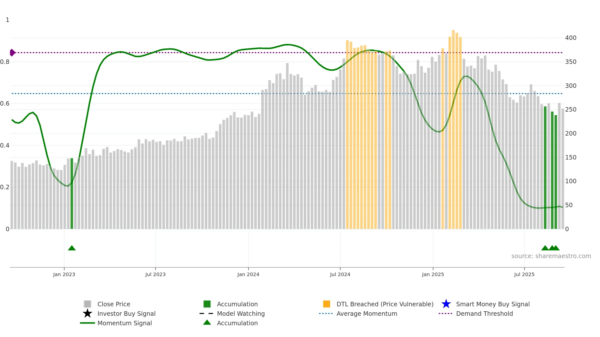The height and width of the screenshot is (337, 600).
Task: Click the Jul 2025 axis label
Action: (x=524, y=275)
